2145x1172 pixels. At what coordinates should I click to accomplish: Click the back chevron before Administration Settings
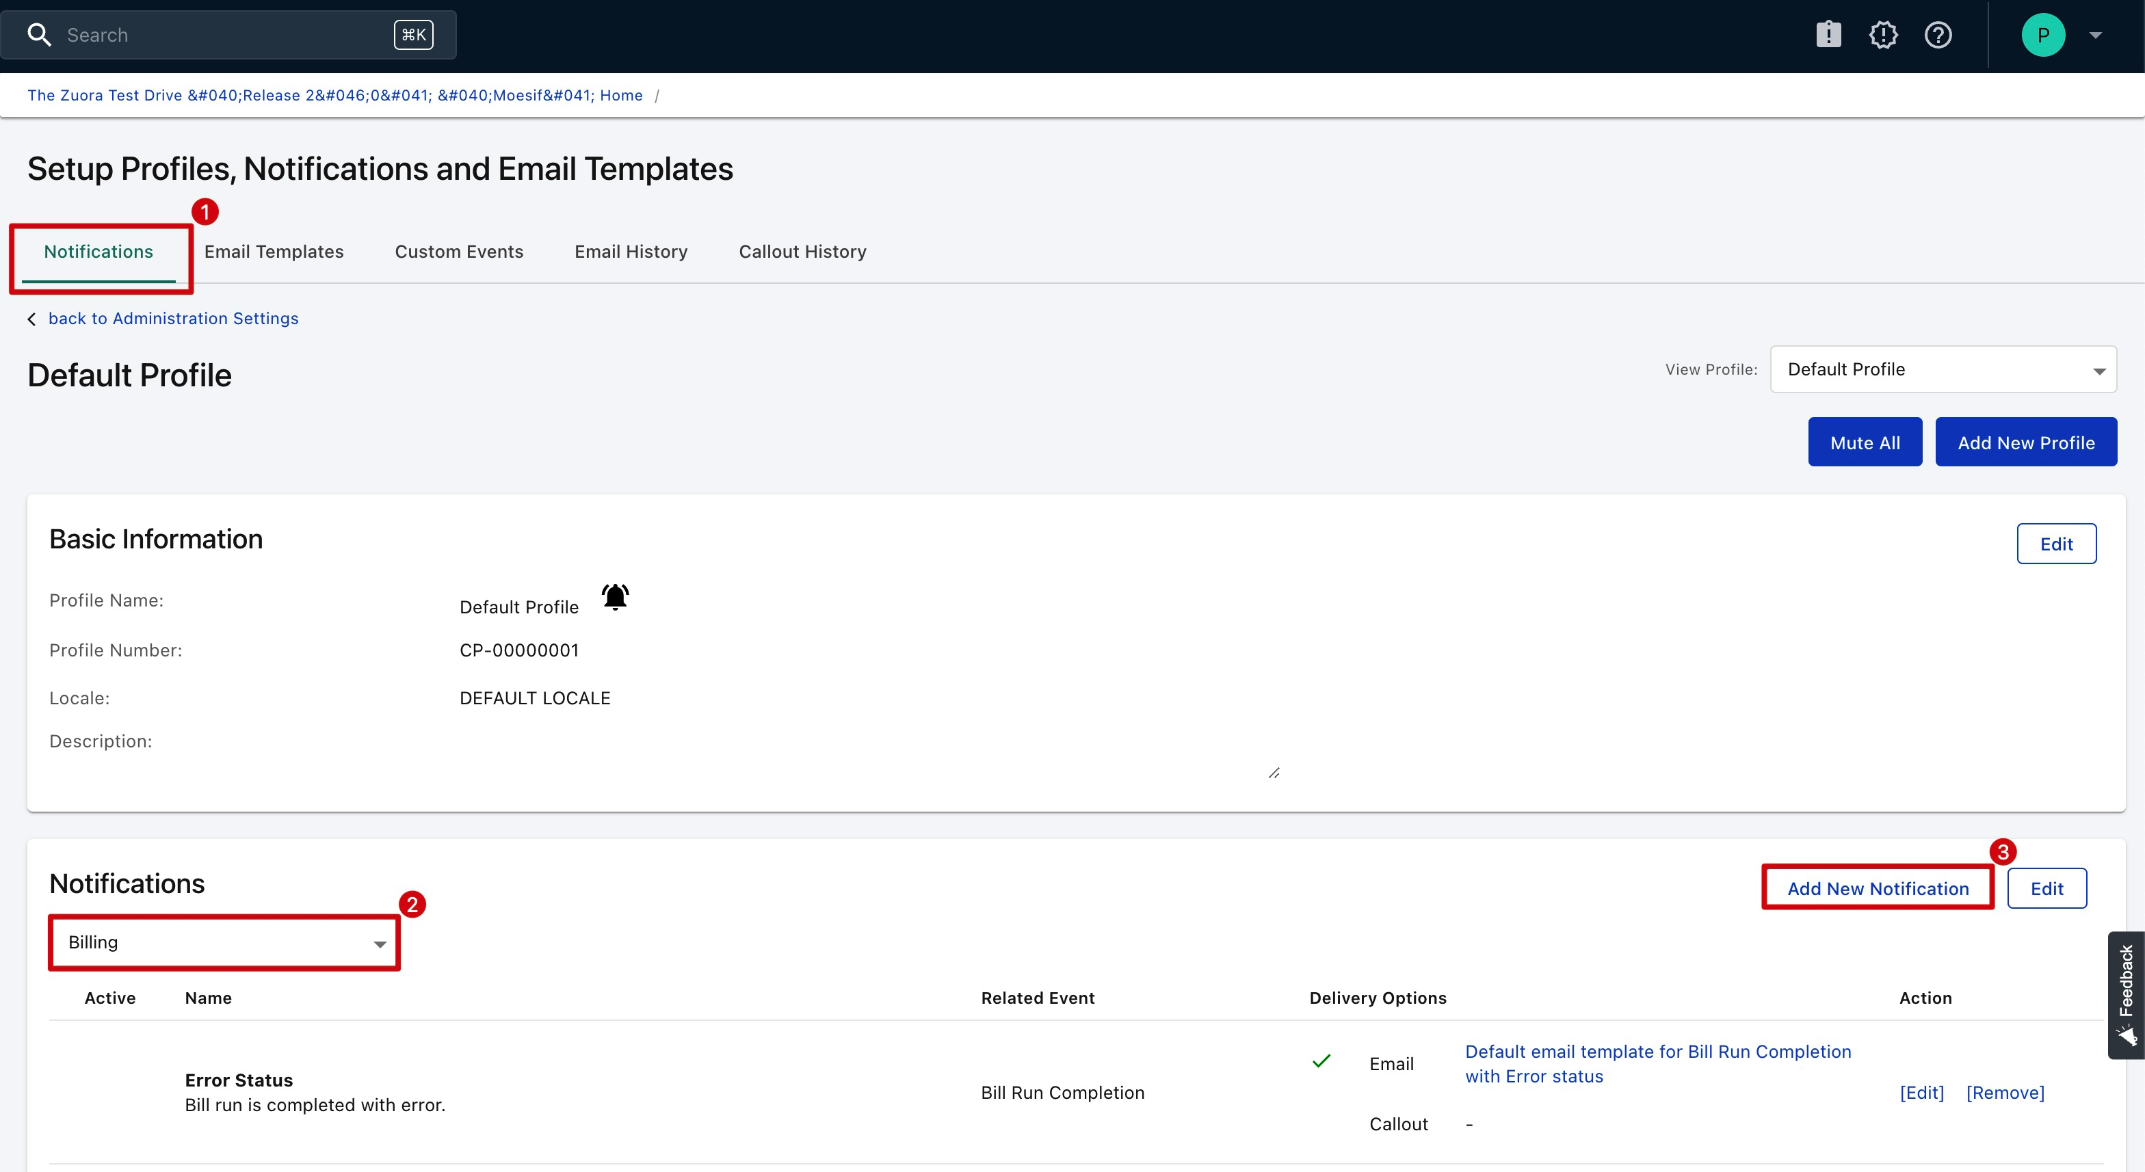coord(31,319)
